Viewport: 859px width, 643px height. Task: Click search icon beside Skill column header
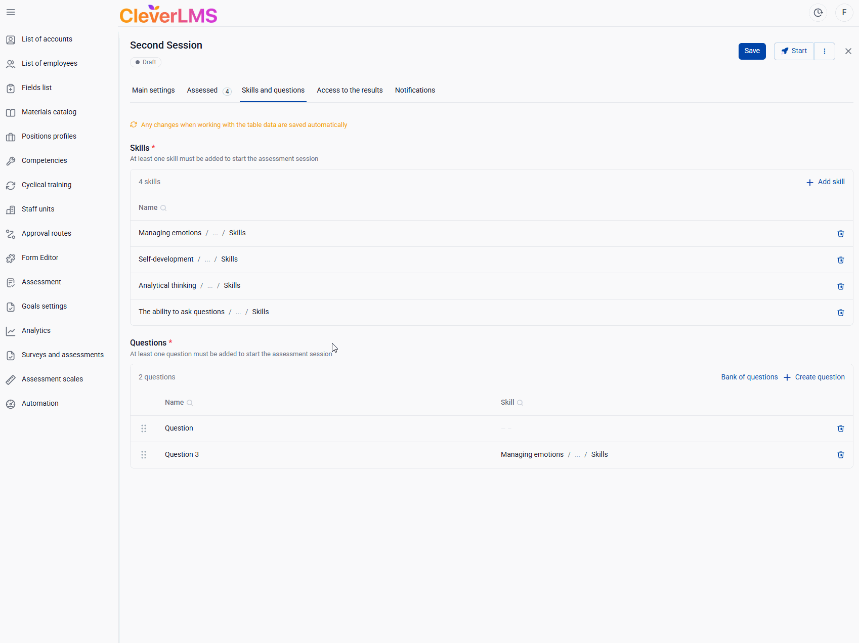tap(520, 403)
